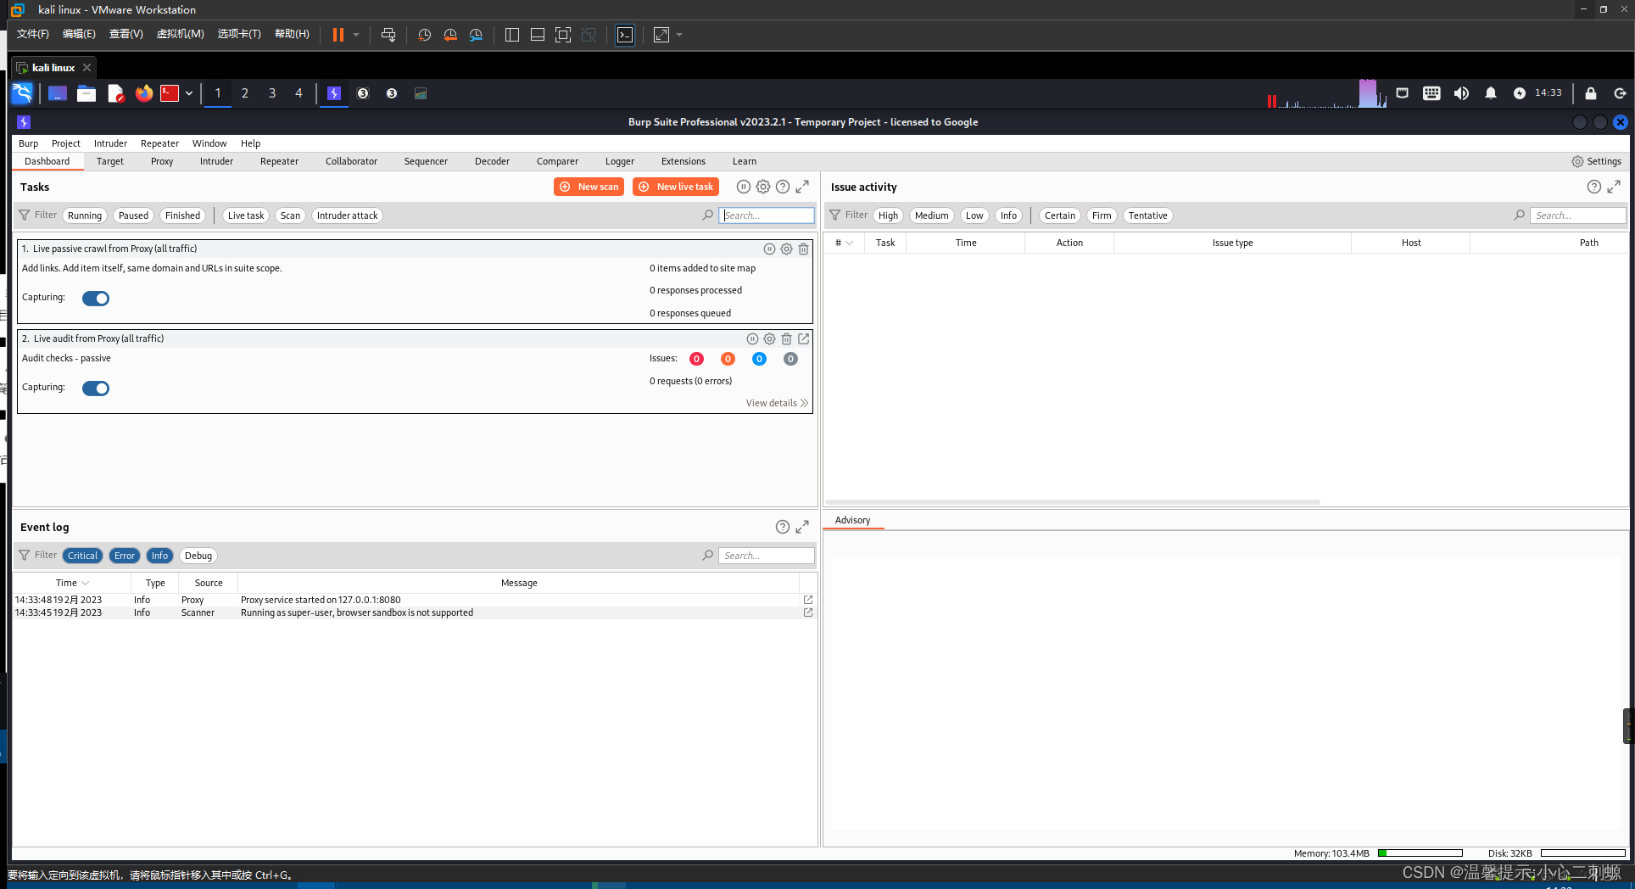Open Issue activity help icon
The image size is (1635, 889).
1594,187
